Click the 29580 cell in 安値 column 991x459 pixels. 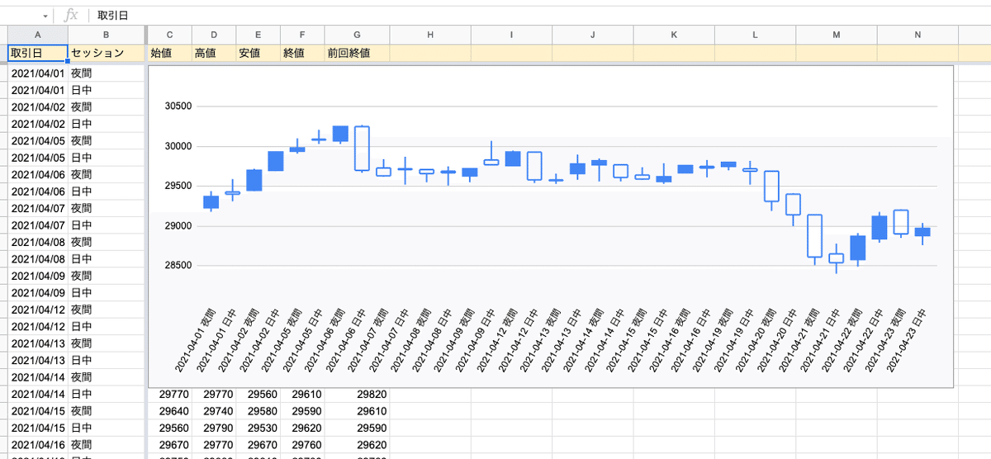pos(258,410)
